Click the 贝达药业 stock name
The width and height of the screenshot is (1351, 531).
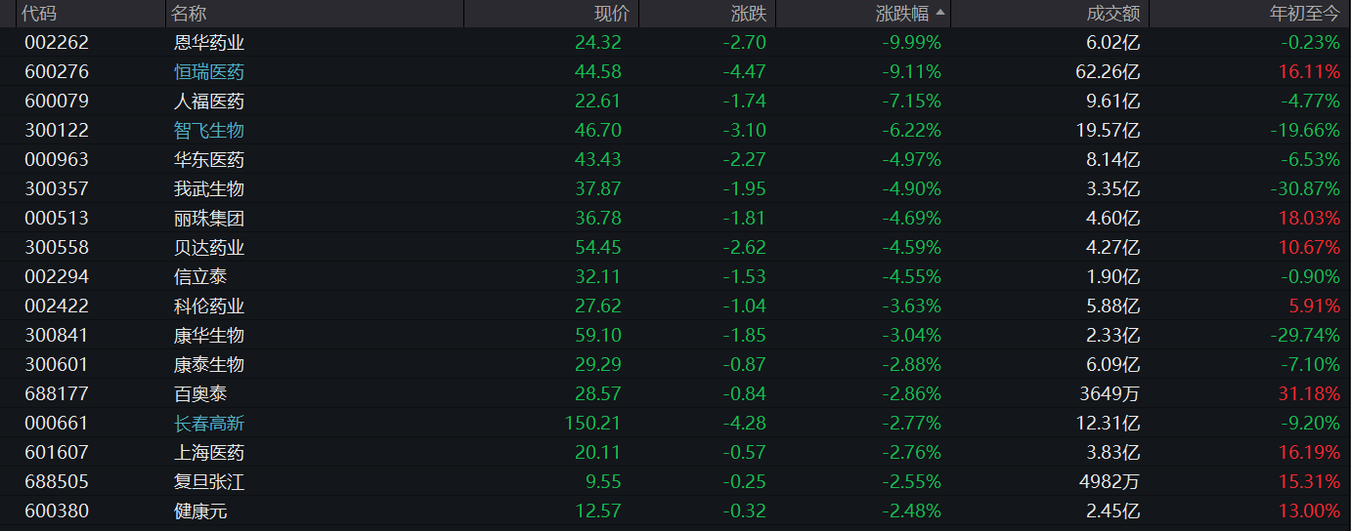coord(209,248)
